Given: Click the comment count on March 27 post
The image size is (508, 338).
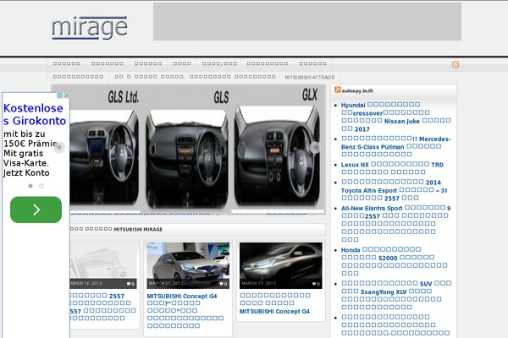Looking at the screenshot, I should pyautogui.click(x=224, y=284).
